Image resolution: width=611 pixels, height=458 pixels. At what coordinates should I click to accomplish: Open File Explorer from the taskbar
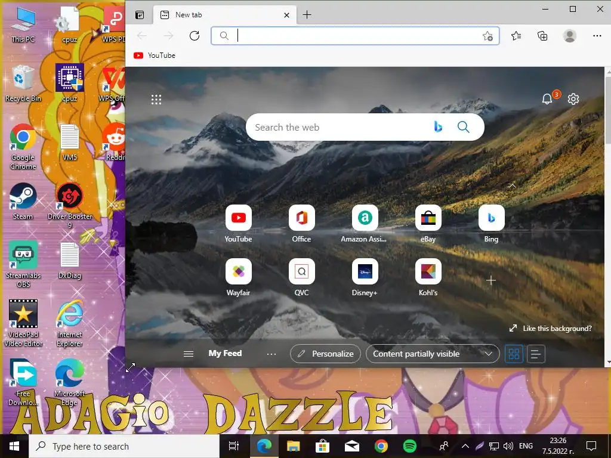pyautogui.click(x=293, y=446)
